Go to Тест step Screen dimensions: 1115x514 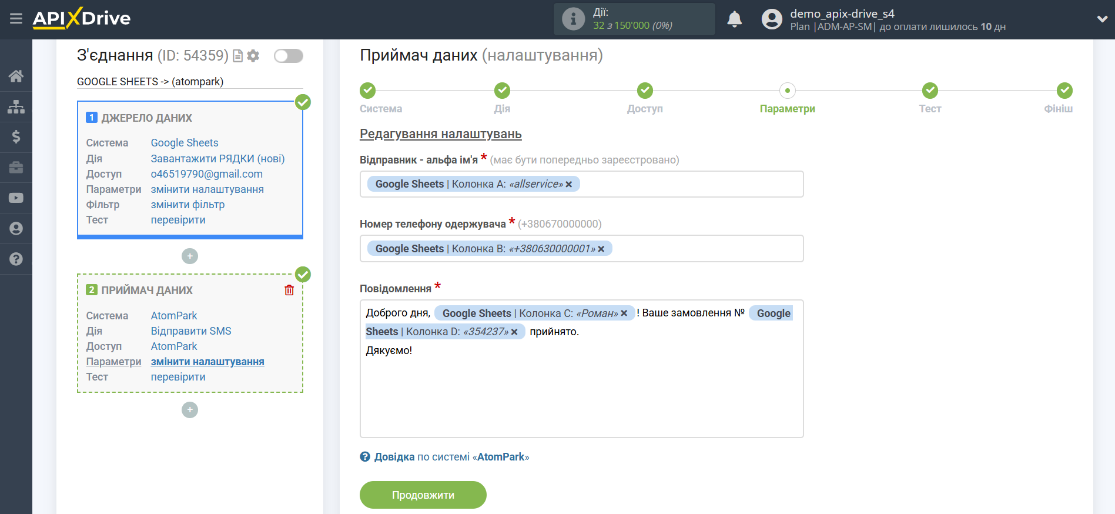point(930,91)
